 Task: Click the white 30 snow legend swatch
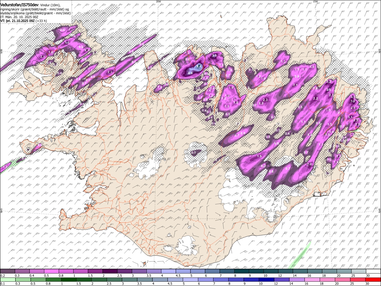[x=373, y=271]
